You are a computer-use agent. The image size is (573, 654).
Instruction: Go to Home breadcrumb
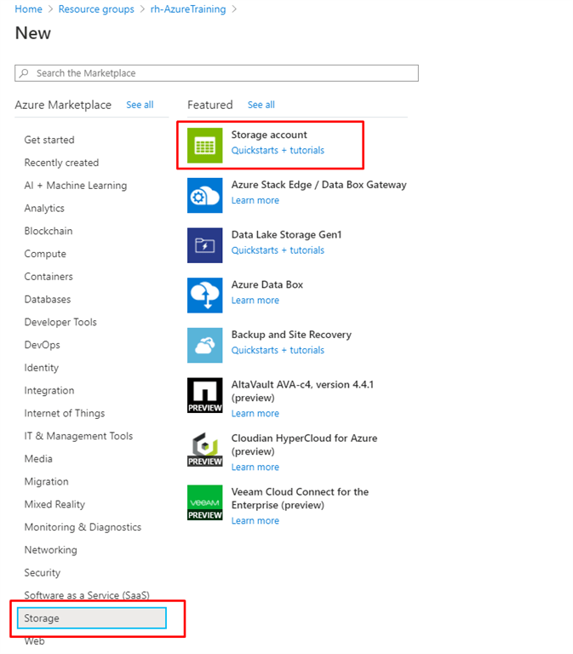[x=28, y=9]
